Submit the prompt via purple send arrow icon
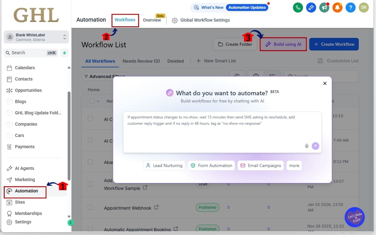376x235 pixels. click(316, 146)
